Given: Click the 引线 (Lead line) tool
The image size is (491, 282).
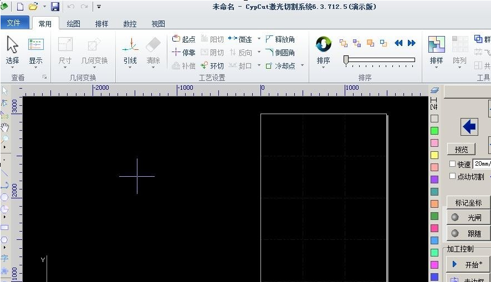Looking at the screenshot, I should (x=130, y=45).
